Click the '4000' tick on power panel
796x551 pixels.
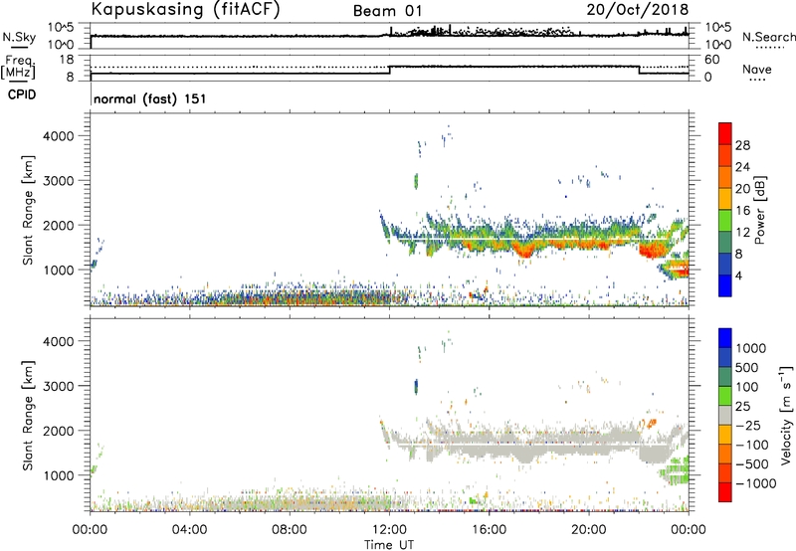58,136
